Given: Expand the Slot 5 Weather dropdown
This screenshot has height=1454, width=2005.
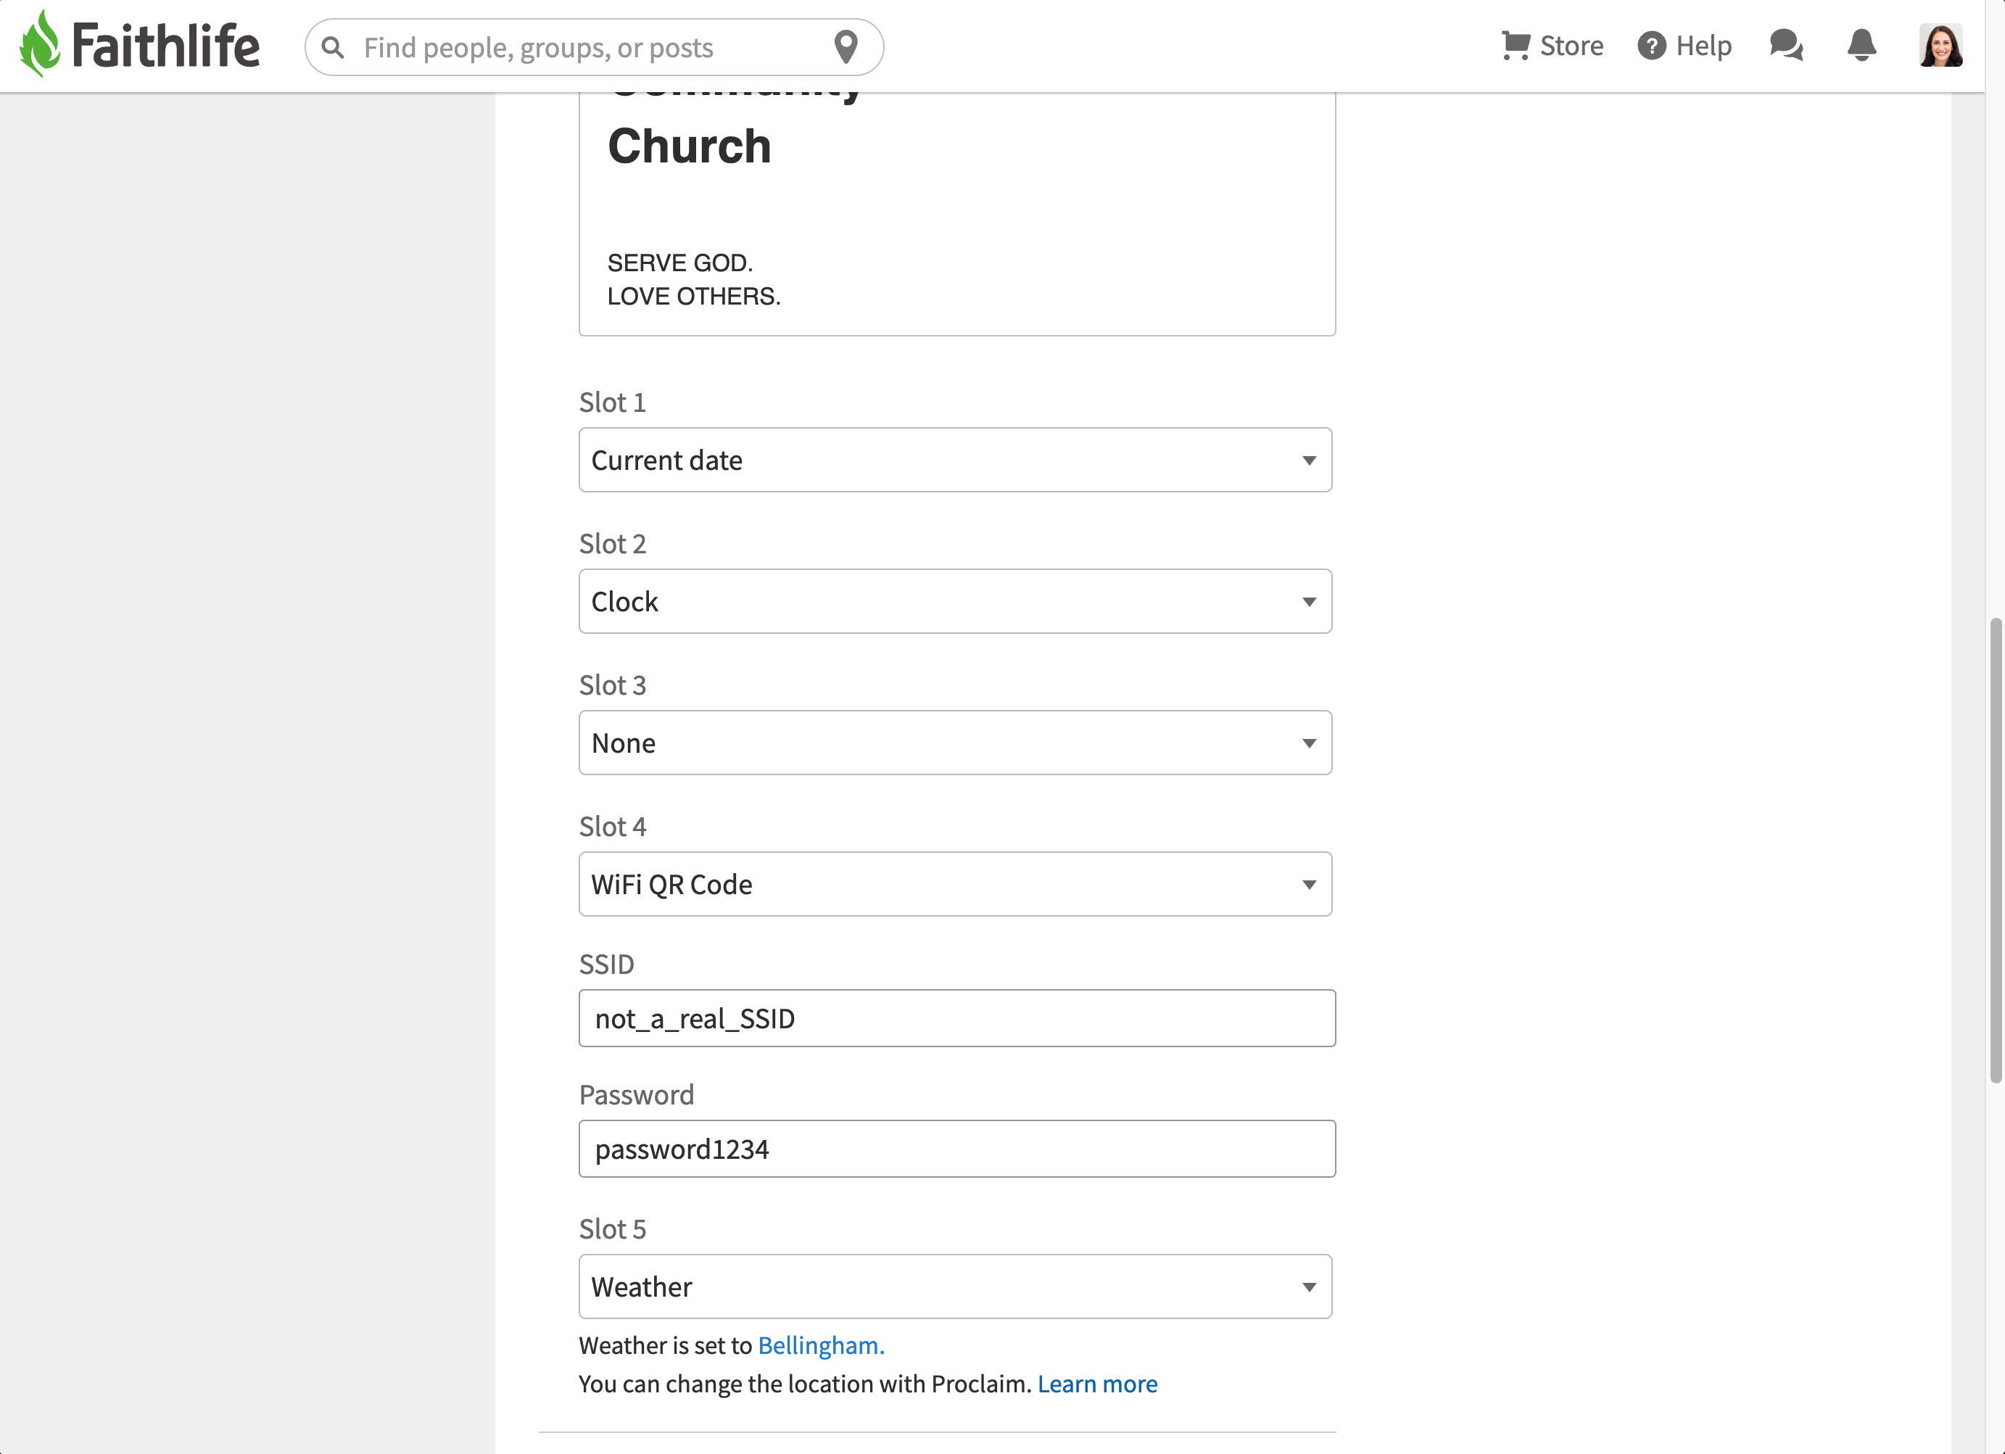Looking at the screenshot, I should (955, 1286).
